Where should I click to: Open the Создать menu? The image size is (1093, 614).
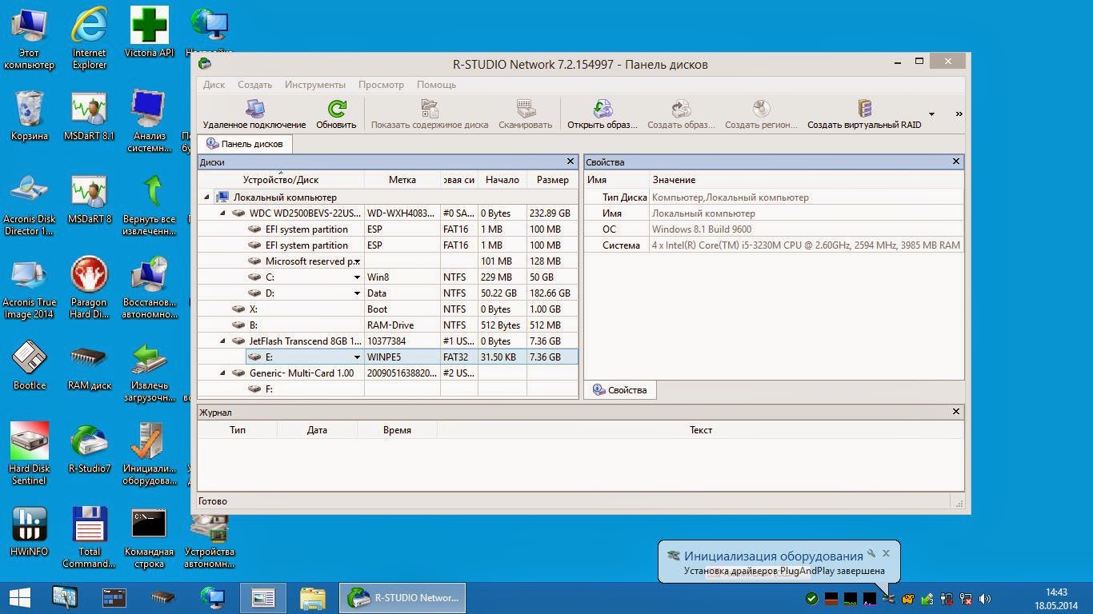tap(254, 85)
